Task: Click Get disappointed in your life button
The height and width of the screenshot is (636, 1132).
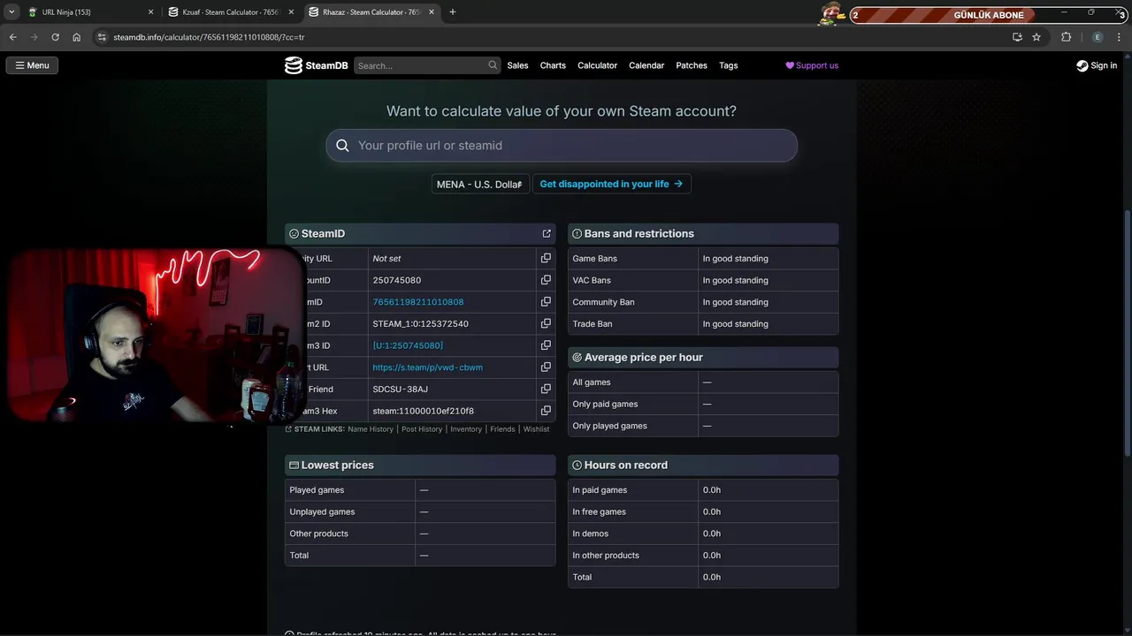Action: [x=611, y=184]
